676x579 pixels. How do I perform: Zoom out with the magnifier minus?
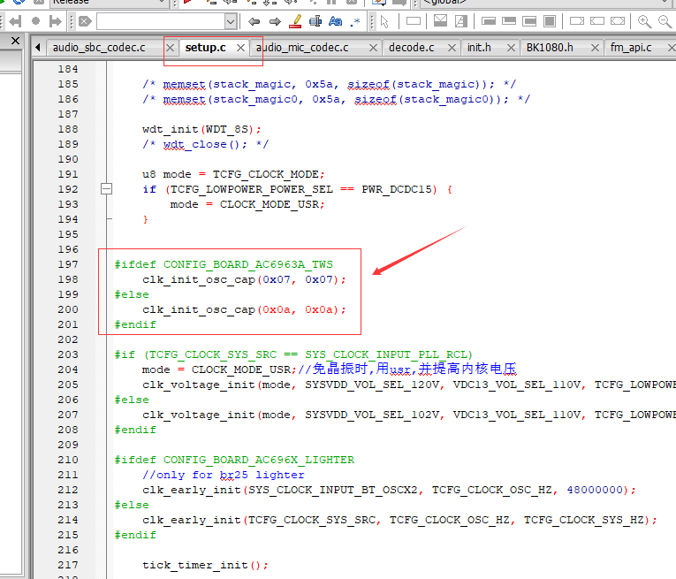pos(665,21)
